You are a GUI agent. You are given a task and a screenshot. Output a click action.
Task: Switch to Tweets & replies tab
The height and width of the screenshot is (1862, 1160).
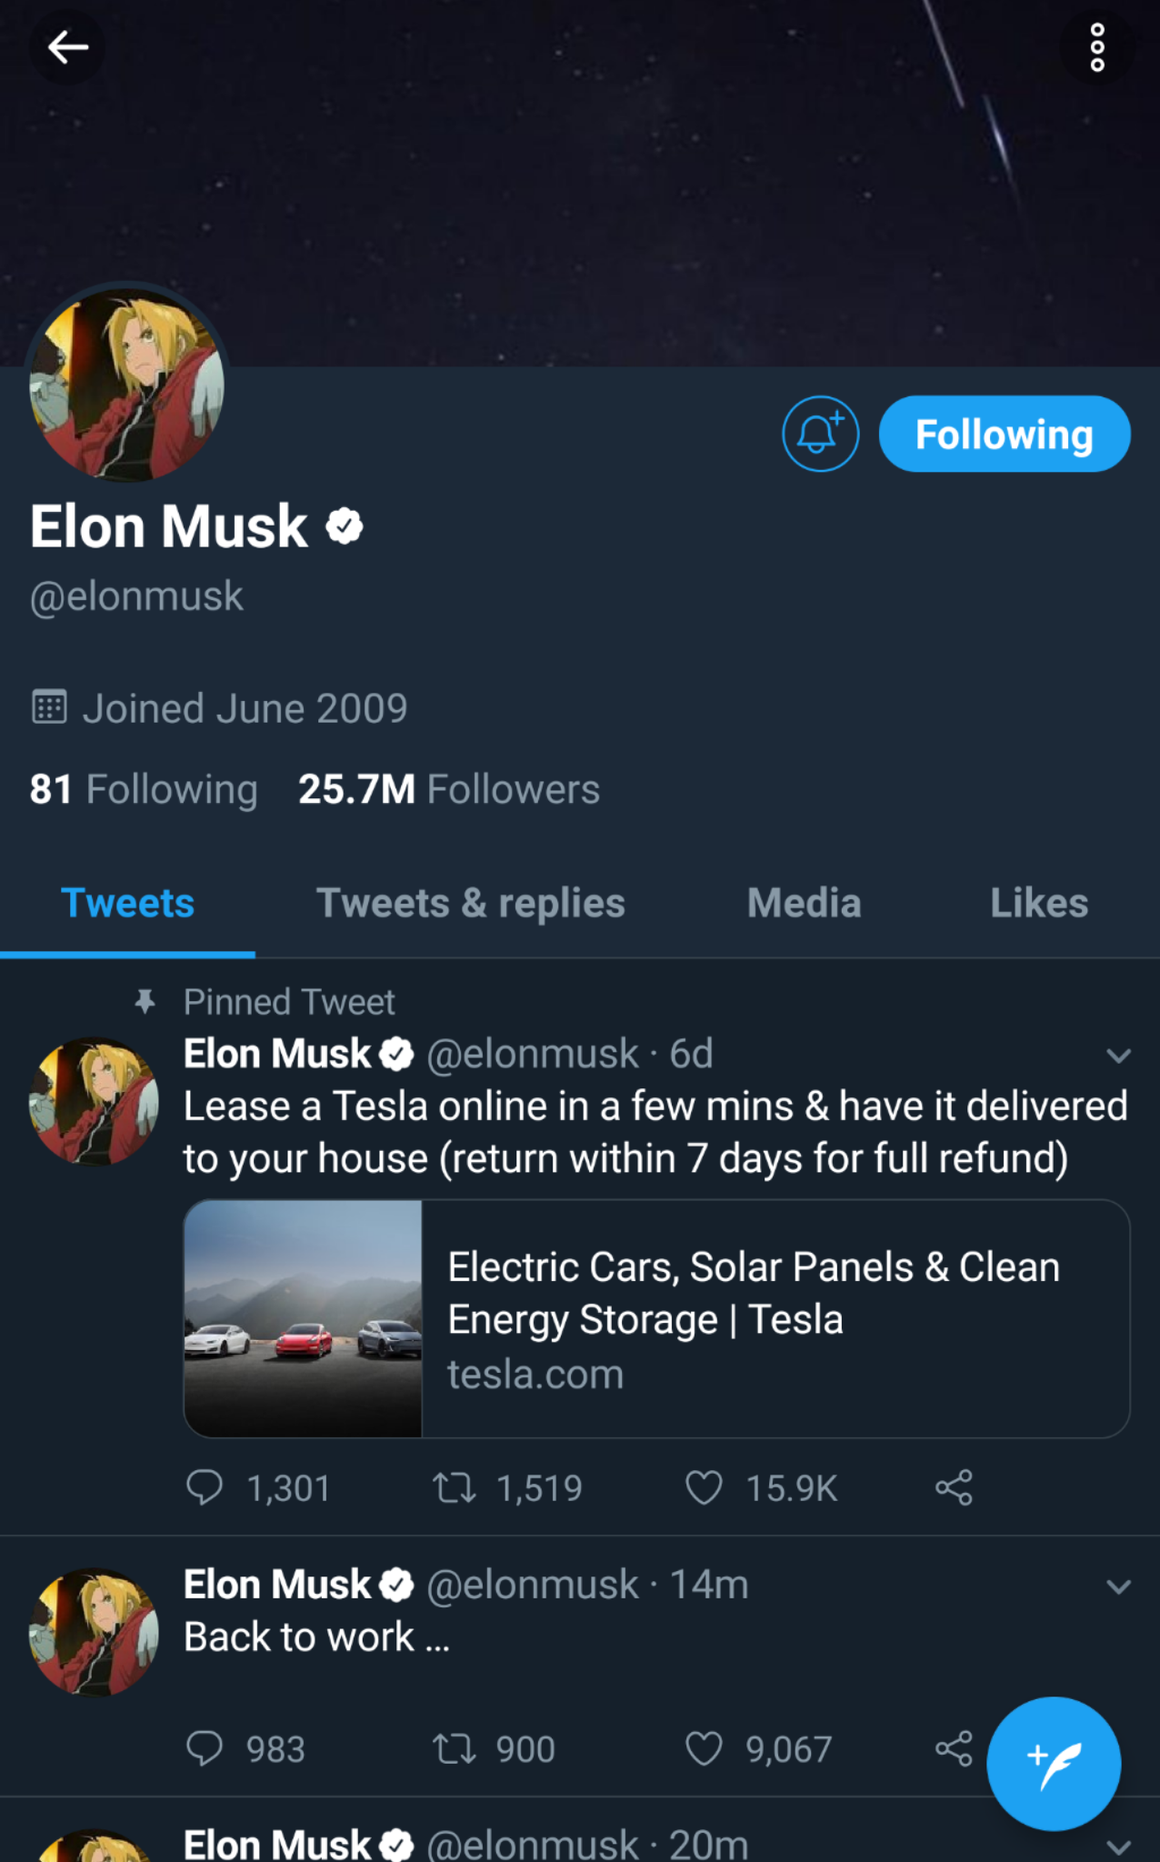click(x=470, y=904)
